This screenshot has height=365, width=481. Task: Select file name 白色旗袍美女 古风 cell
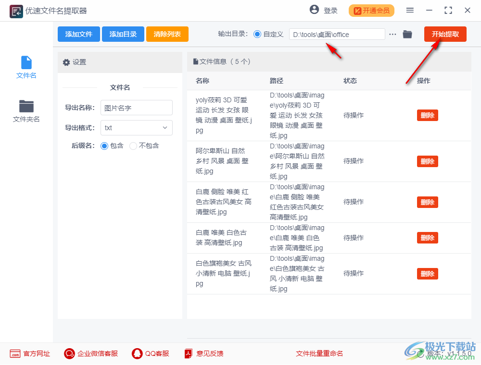click(224, 273)
